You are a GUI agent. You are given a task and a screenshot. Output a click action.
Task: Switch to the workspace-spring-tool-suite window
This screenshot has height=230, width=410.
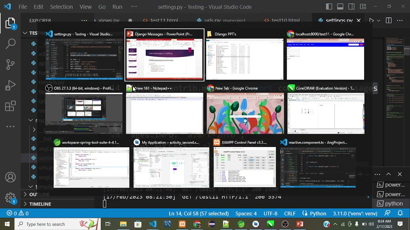[91, 163]
